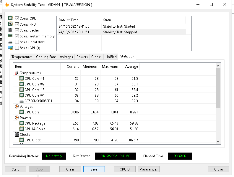This screenshot has height=177, width=234.
Task: Click the CPU Core #4 chip icon
Action: [22, 95]
